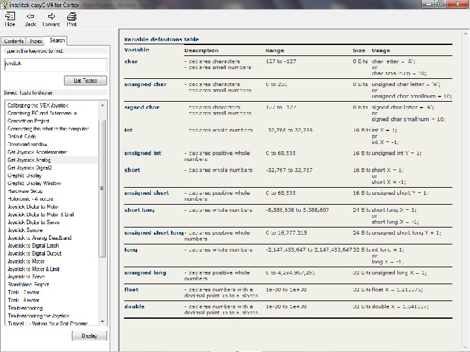This screenshot has width=470, height=352.
Task: Click the easyC application title icon
Action: 4,5
